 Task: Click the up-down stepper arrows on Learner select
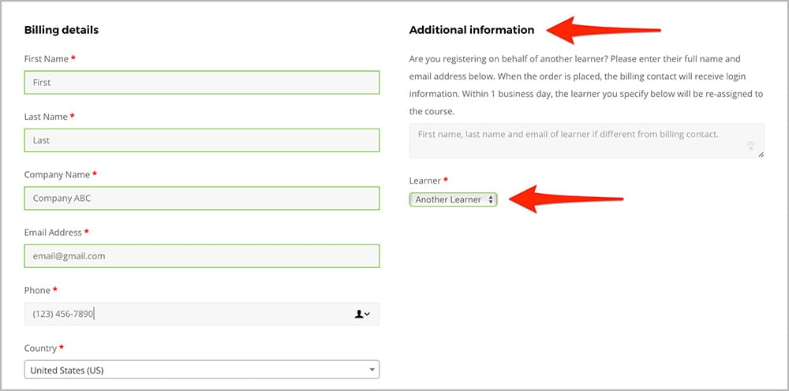(491, 199)
